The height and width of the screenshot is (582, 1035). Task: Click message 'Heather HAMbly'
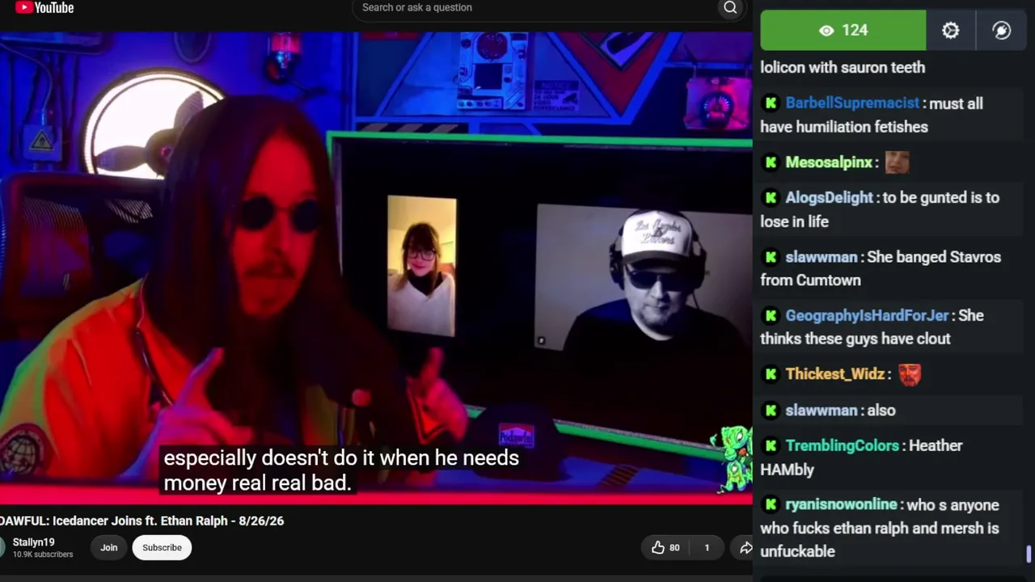coord(861,458)
